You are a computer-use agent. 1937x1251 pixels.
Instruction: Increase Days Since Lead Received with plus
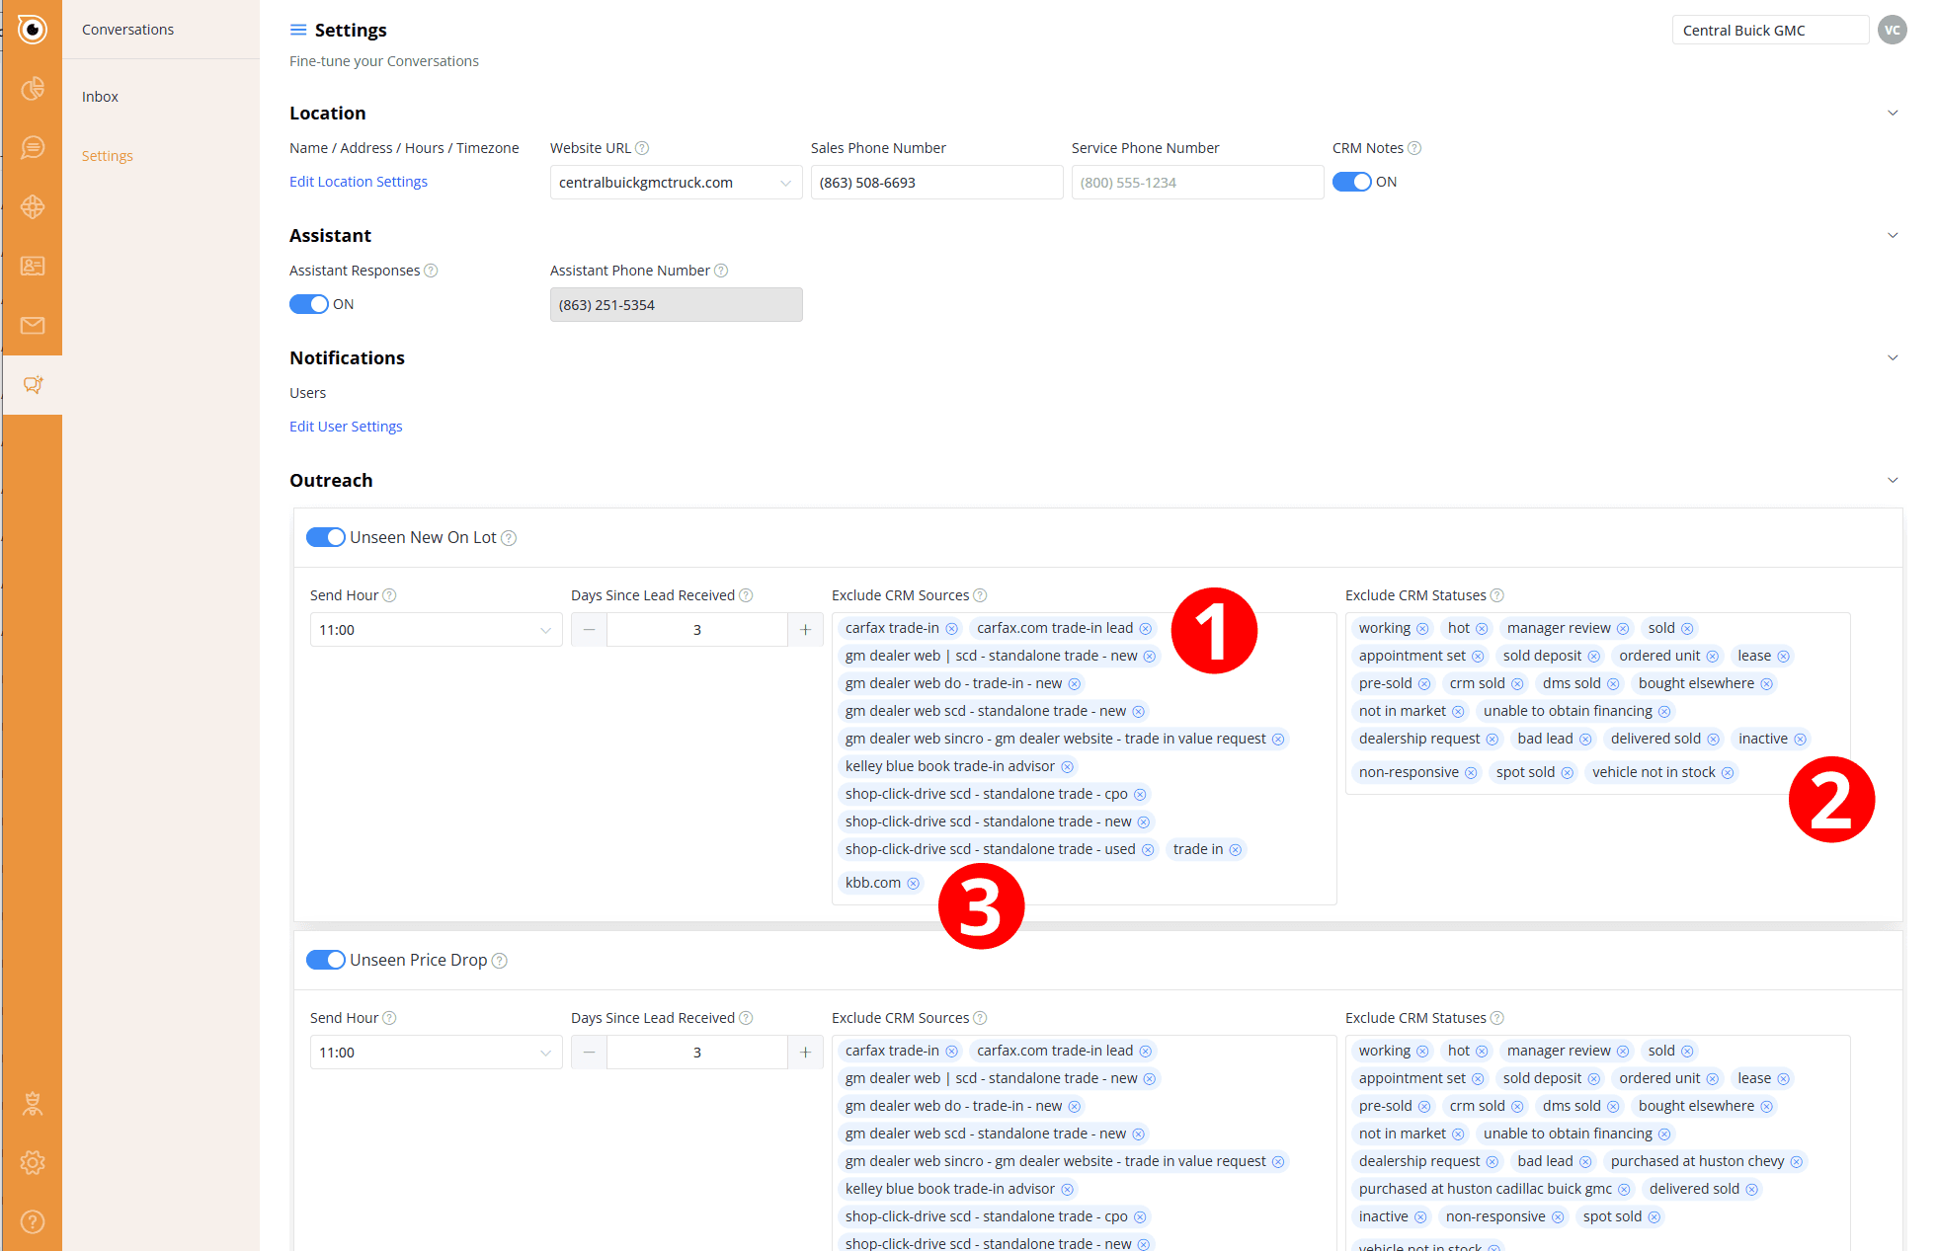coord(805,630)
